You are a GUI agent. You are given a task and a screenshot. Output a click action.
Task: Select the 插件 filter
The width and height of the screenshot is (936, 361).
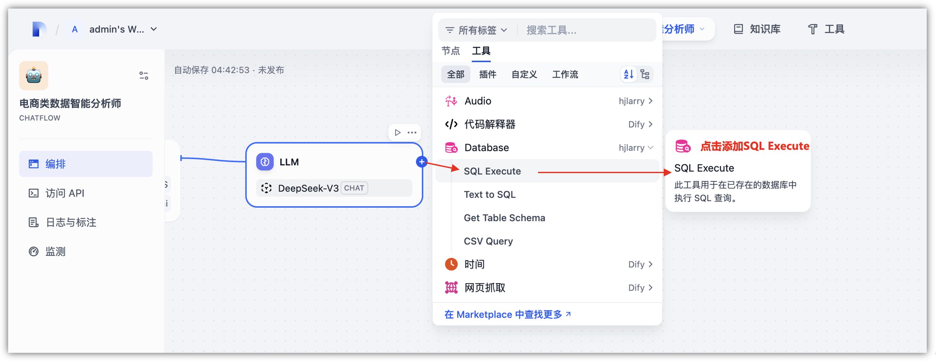pyautogui.click(x=488, y=74)
